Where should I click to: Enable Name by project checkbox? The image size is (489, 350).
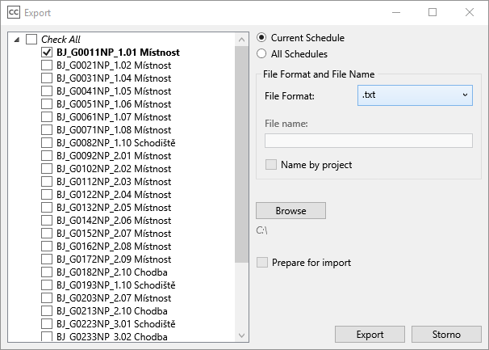271,165
